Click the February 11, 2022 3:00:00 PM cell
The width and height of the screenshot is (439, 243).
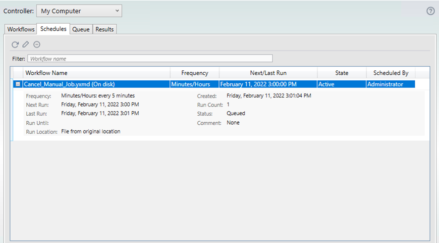coord(268,84)
